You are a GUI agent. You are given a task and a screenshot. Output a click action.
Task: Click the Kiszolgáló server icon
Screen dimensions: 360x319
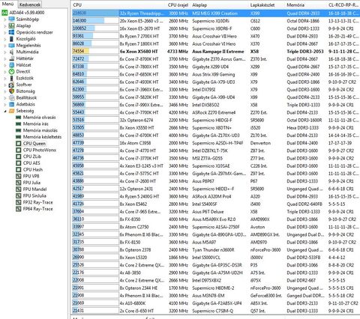(x=11, y=39)
